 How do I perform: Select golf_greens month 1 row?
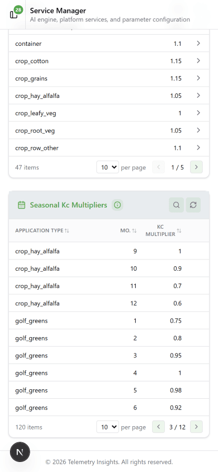pyautogui.click(x=109, y=321)
